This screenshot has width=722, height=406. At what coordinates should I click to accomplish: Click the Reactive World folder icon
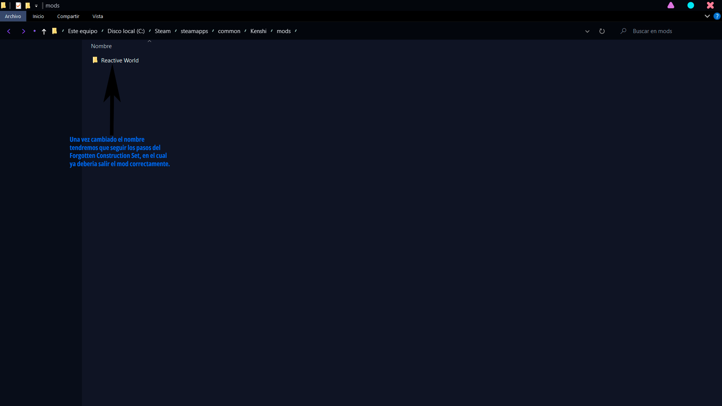(x=95, y=60)
